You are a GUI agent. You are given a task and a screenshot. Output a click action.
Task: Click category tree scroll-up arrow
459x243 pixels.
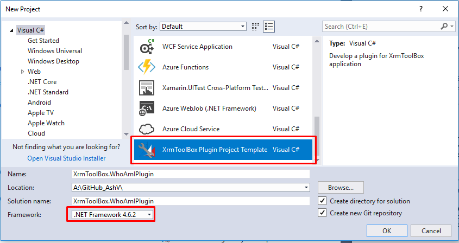pyautogui.click(x=126, y=23)
